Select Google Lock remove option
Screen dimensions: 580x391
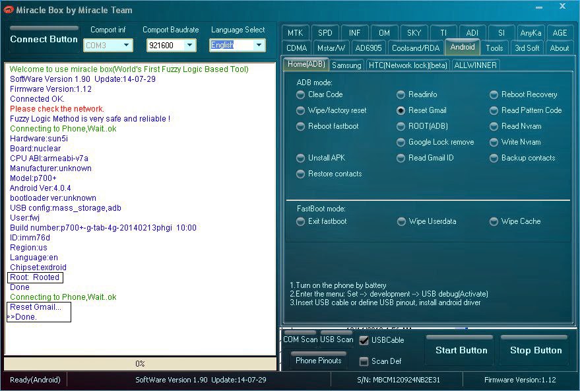pos(401,142)
